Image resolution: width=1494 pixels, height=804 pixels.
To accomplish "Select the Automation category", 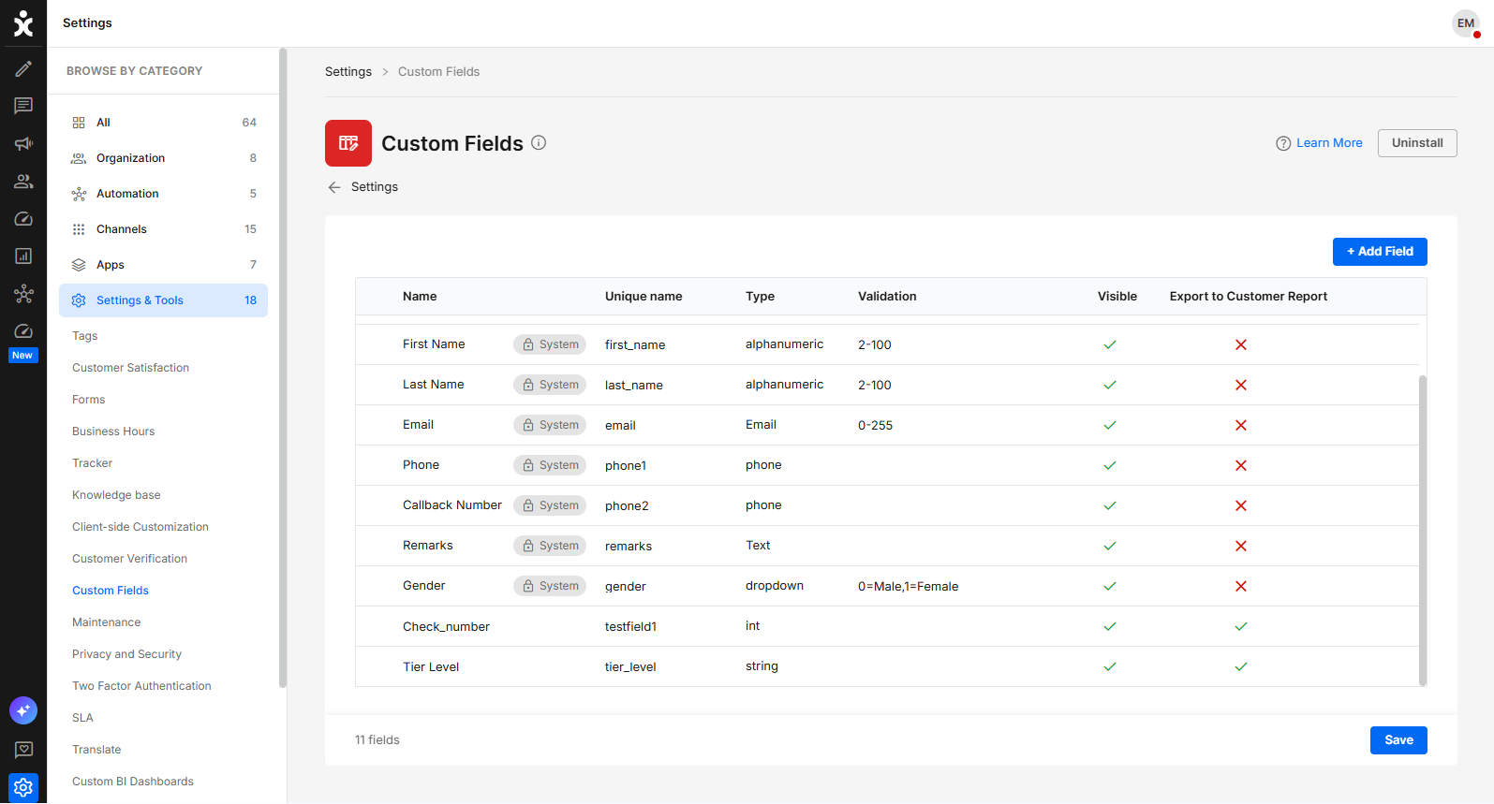I will click(x=163, y=194).
